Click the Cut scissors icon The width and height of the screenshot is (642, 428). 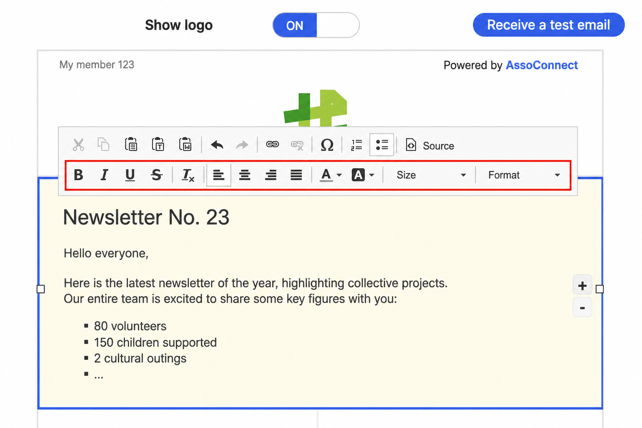click(78, 145)
